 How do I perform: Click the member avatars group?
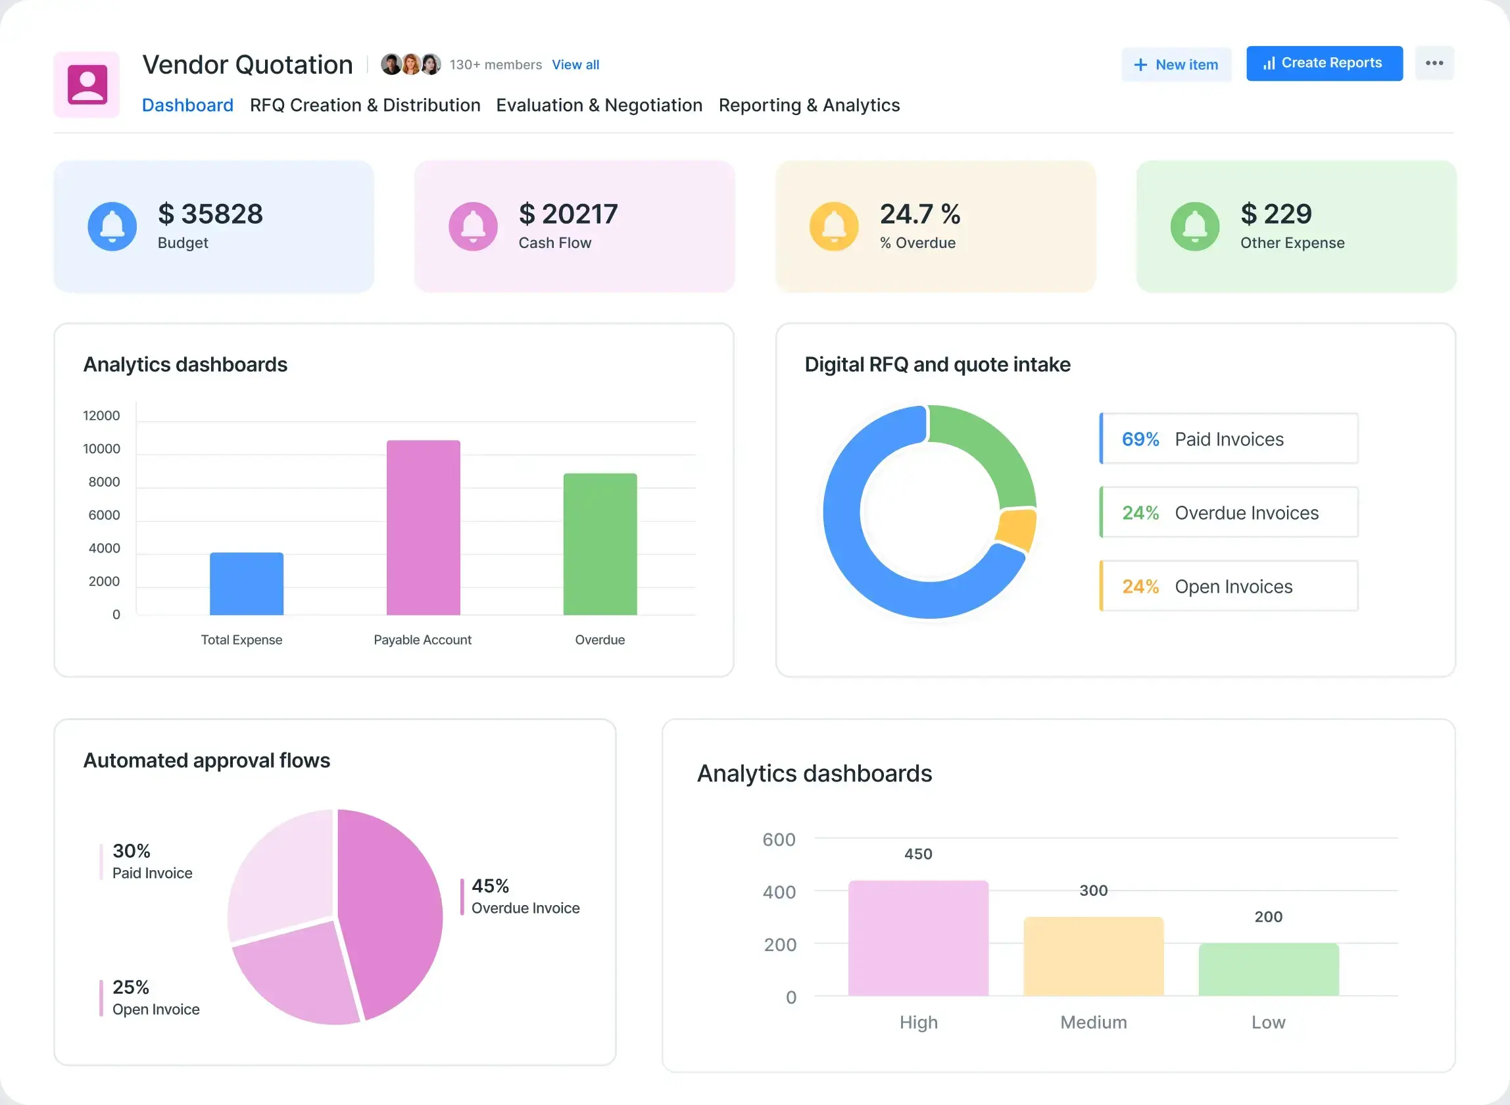click(x=410, y=64)
